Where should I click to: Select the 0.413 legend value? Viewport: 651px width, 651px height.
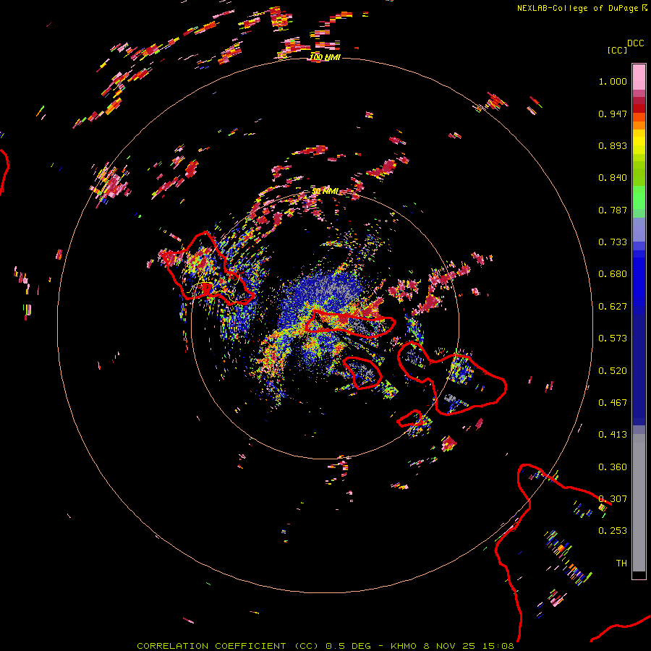click(613, 435)
